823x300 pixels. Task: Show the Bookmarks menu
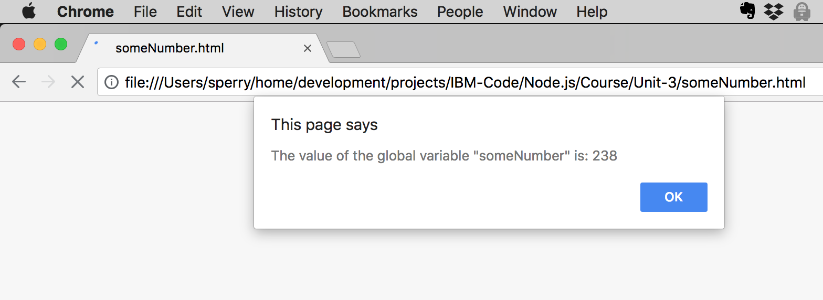click(x=379, y=12)
